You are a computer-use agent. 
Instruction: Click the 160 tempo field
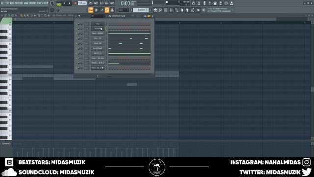[82, 3]
